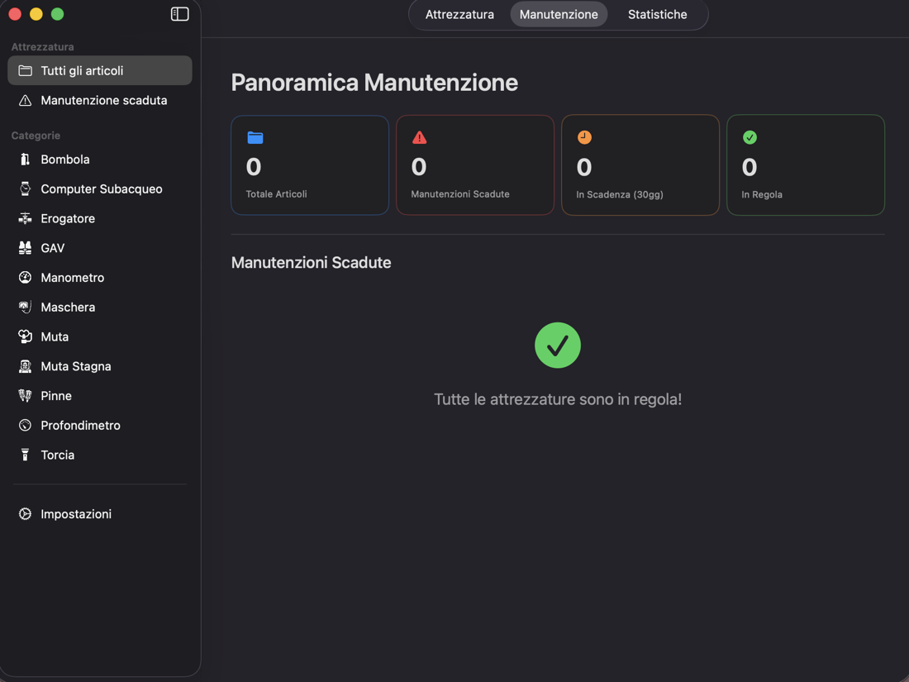Click the large green checkmark circle
The width and height of the screenshot is (909, 682).
click(558, 345)
